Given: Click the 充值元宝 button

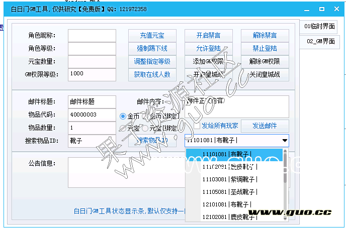Looking at the screenshot, I should [152, 36].
